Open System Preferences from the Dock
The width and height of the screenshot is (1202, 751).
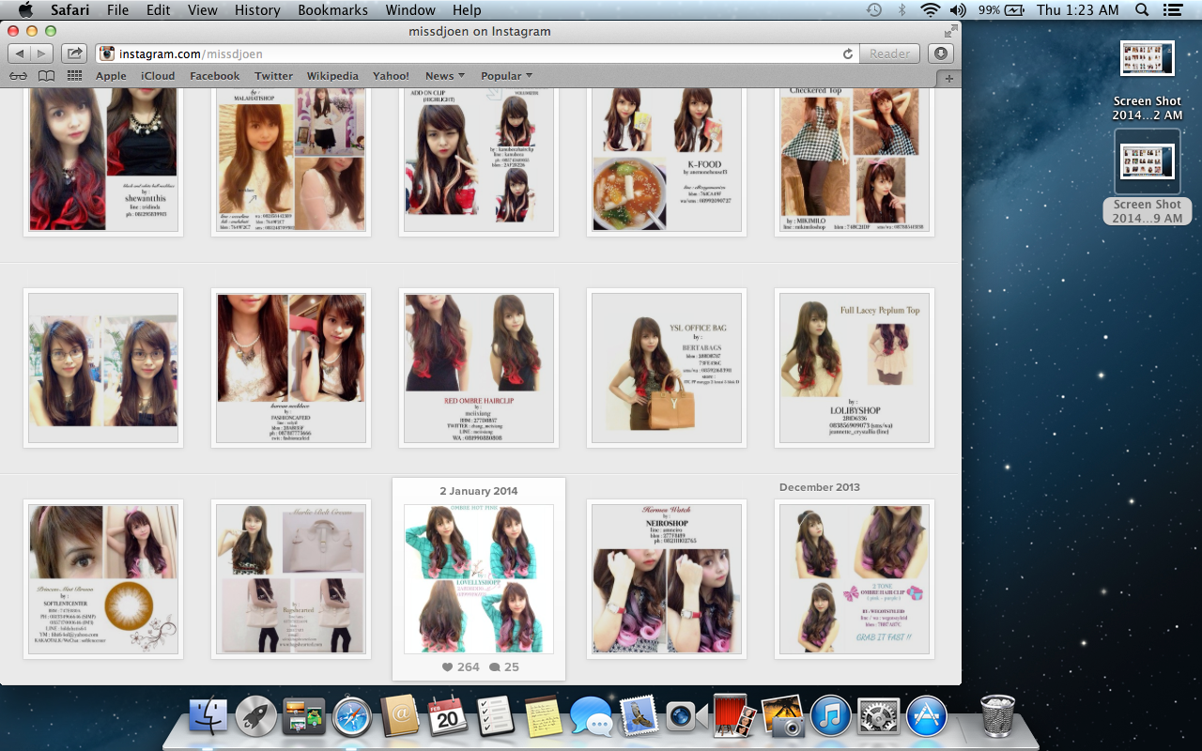(879, 716)
